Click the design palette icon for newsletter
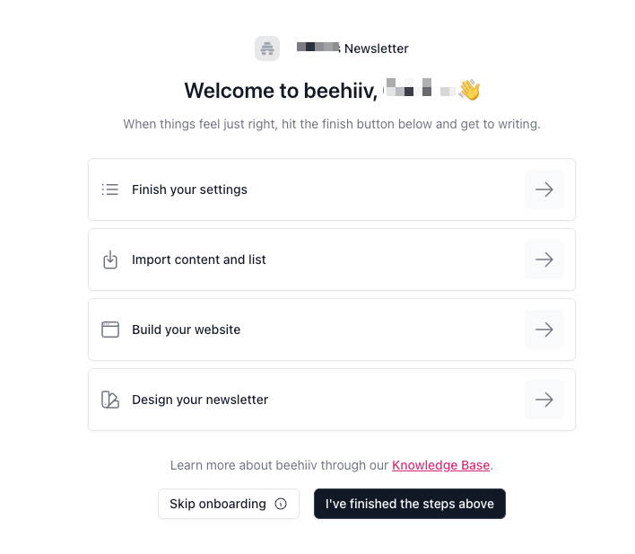 tap(110, 400)
